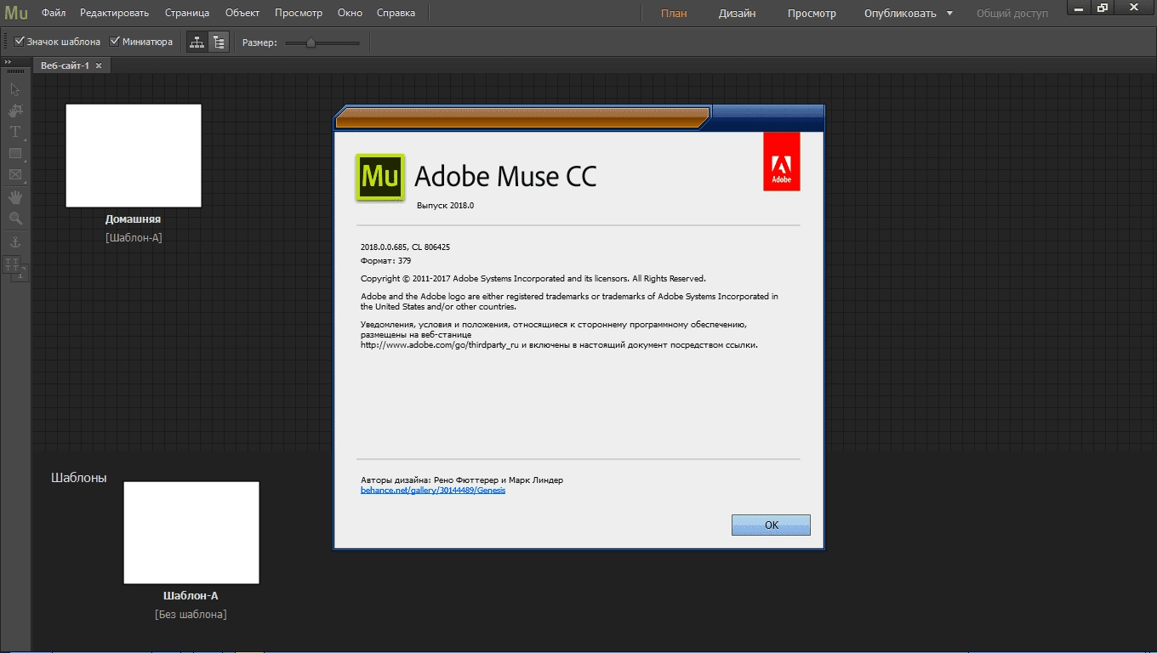Image resolution: width=1157 pixels, height=653 pixels.
Task: Select the Selection arrow tool
Action: tap(15, 88)
